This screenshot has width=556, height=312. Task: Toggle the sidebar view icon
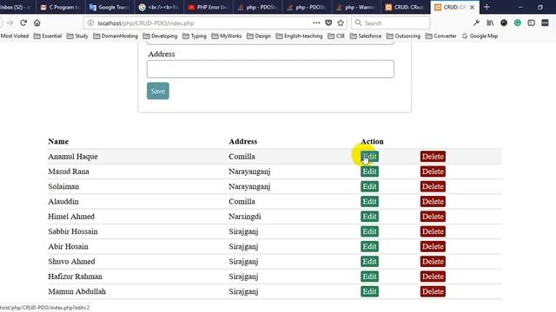pos(531,23)
